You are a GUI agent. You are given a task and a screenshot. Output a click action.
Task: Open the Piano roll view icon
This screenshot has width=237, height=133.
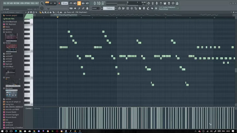pyautogui.click(x=124, y=8)
